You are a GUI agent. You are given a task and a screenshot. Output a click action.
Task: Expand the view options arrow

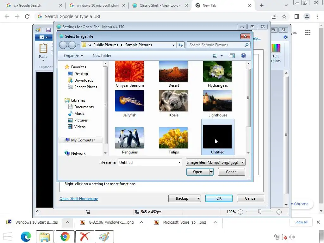(x=221, y=56)
